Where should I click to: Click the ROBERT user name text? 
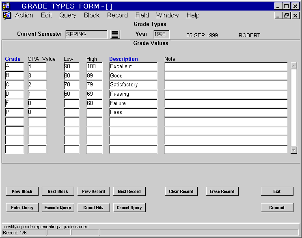coord(249,35)
